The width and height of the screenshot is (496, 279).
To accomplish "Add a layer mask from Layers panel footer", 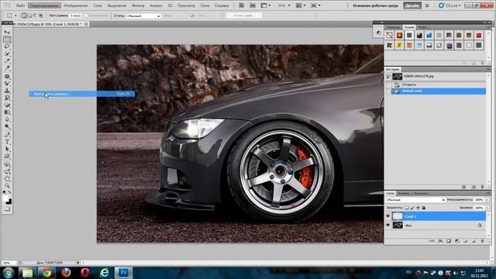I will point(449,241).
